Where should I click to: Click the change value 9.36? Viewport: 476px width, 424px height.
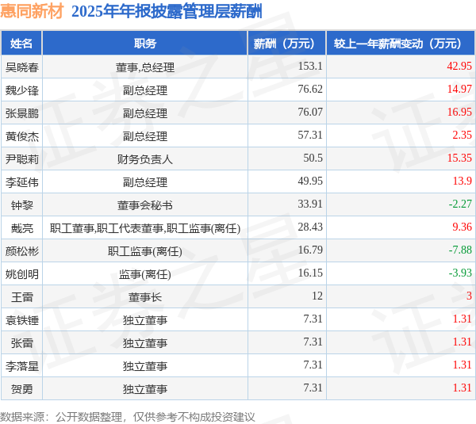[462, 227]
